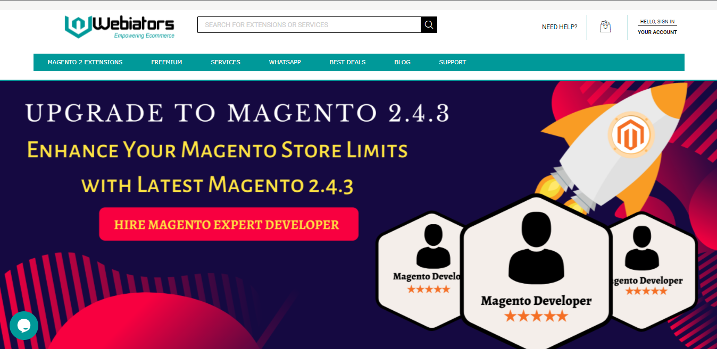Open the Blog menu item
Image resolution: width=717 pixels, height=349 pixels.
(x=402, y=62)
